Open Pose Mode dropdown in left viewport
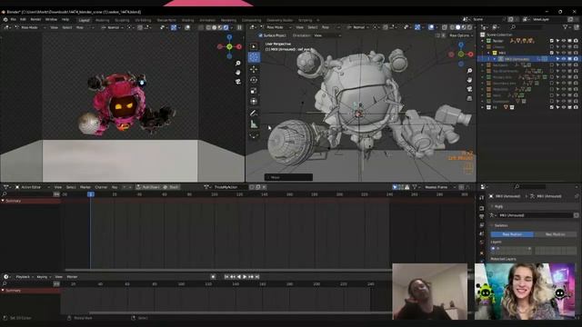This screenshot has width=582, height=327. click(30, 27)
